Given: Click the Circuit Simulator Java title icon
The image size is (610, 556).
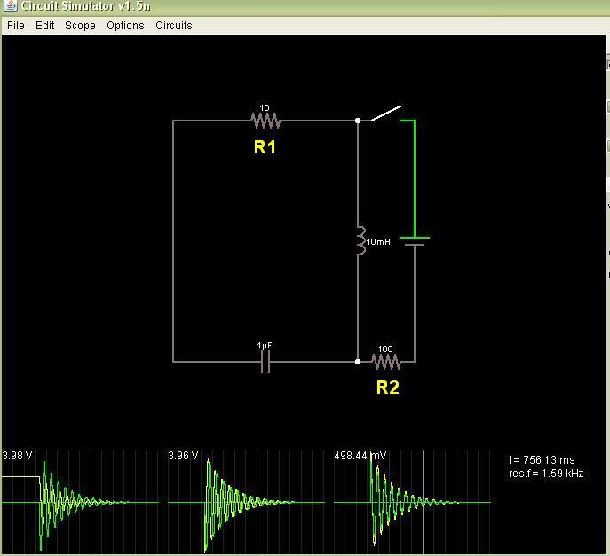Looking at the screenshot, I should pos(11,5).
